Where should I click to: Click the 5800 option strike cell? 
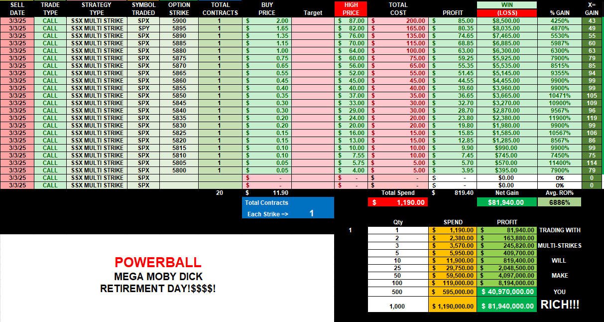pyautogui.click(x=179, y=170)
